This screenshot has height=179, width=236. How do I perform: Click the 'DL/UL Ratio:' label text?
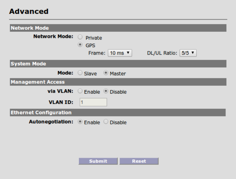click(162, 53)
